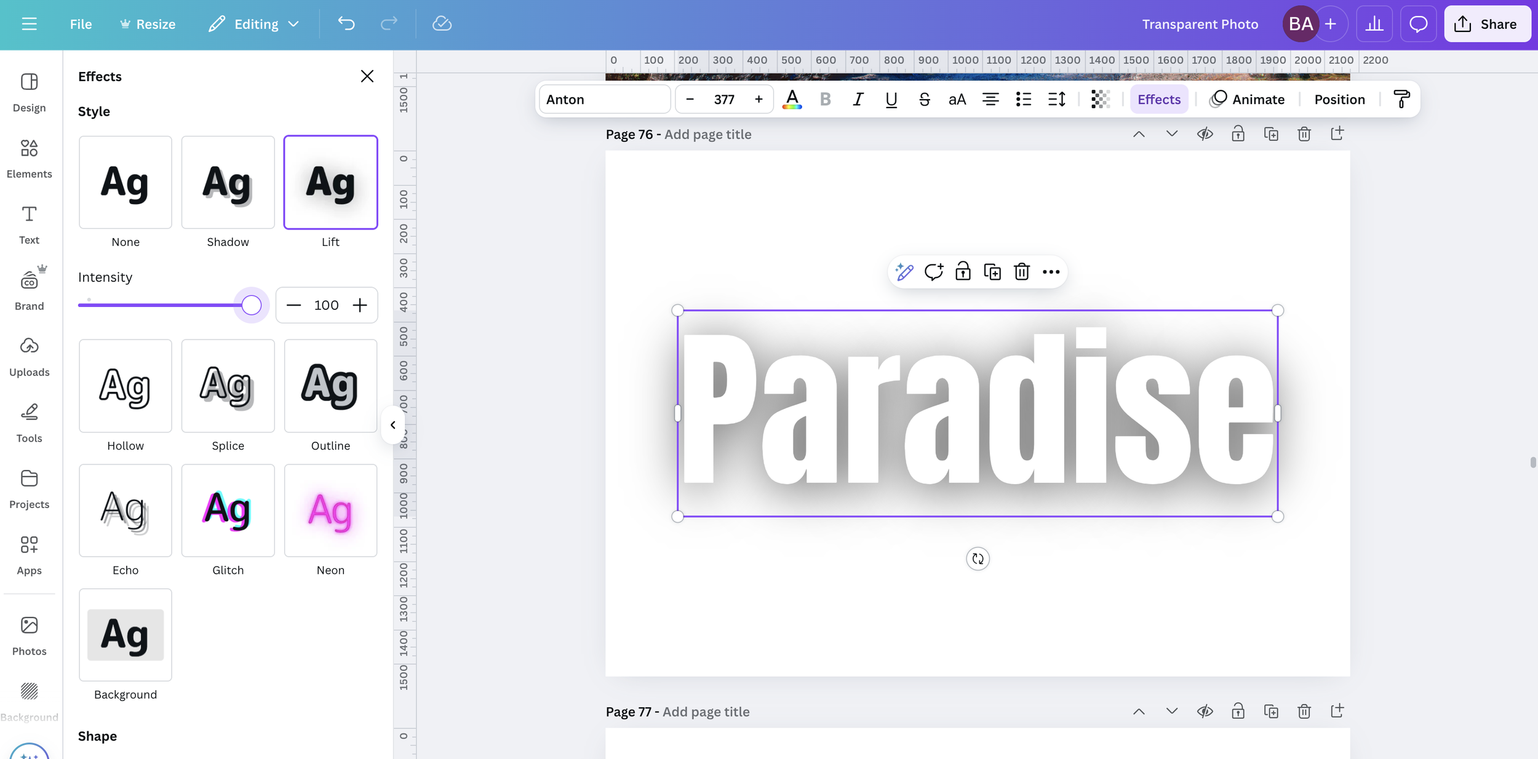
Task: Open the Position tab
Action: (1339, 99)
